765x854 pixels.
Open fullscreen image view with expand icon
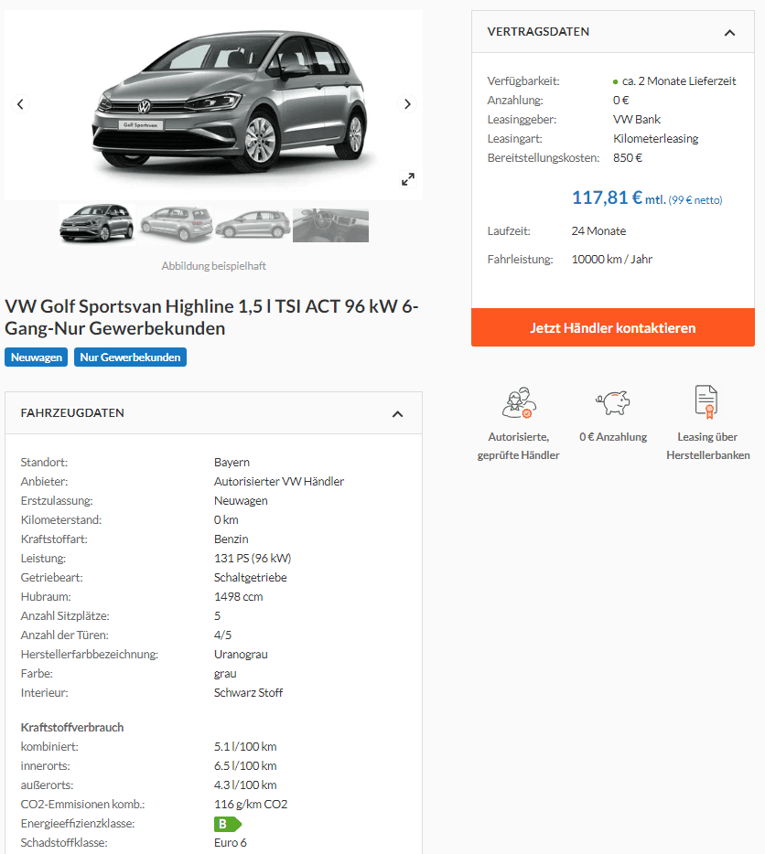(x=408, y=179)
